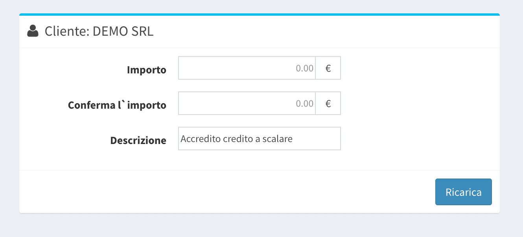Click empty panel space right of Descrizione field
The image size is (523, 237).
(417, 139)
